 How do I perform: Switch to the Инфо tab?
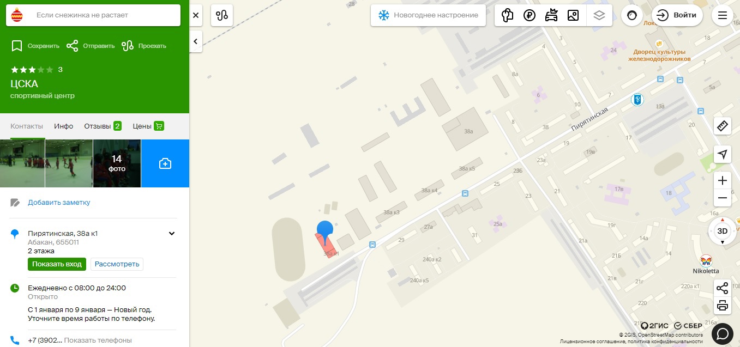[x=64, y=126]
